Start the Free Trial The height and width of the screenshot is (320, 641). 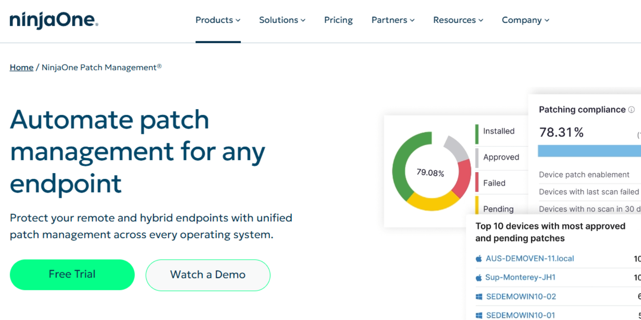point(72,274)
